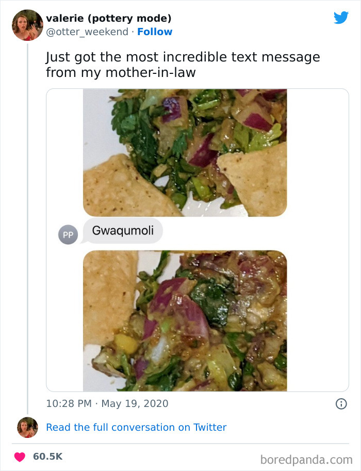This screenshot has width=361, height=471.
Task: Open the first guacamole photo
Action: click(x=185, y=151)
